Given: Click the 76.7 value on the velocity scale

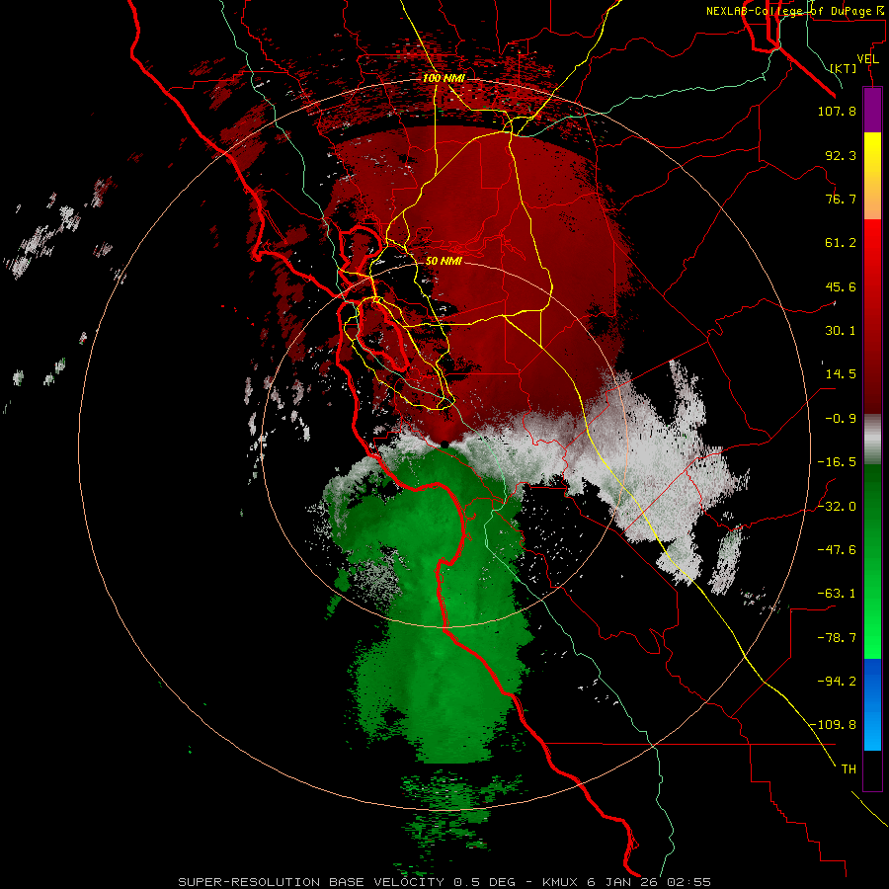Looking at the screenshot, I should 841,199.
